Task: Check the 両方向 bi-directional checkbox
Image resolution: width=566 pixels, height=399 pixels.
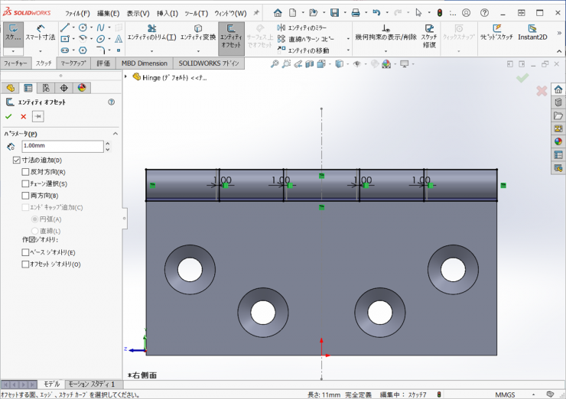Action: pyautogui.click(x=26, y=196)
